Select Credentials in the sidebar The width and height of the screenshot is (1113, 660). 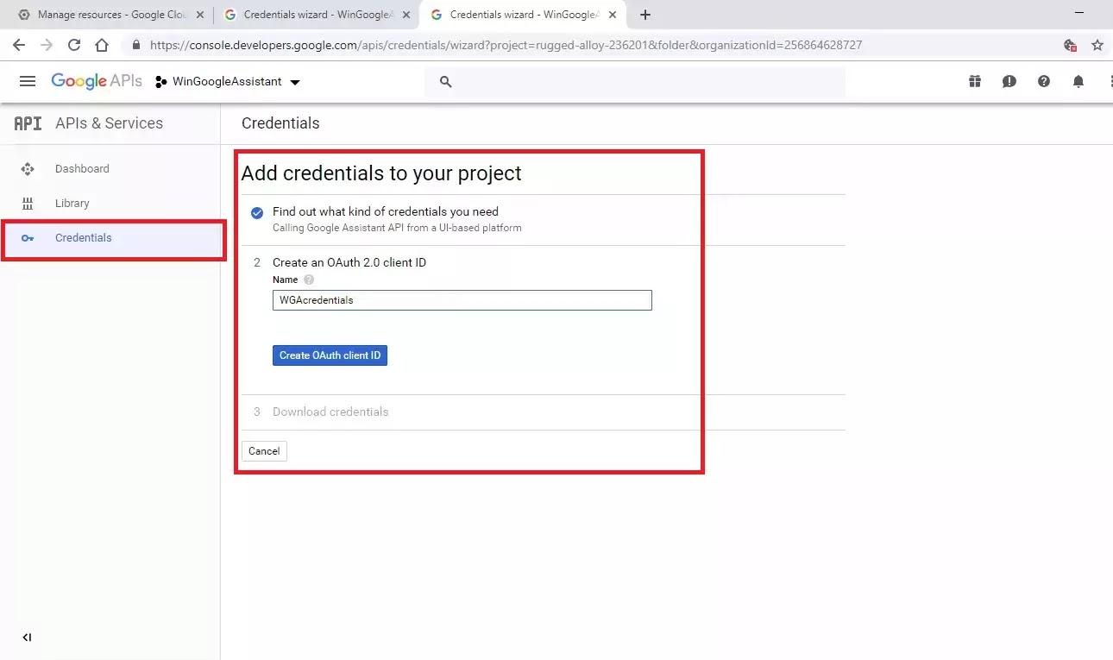[110, 238]
